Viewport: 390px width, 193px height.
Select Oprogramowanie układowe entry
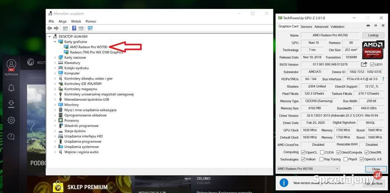tap(85, 115)
